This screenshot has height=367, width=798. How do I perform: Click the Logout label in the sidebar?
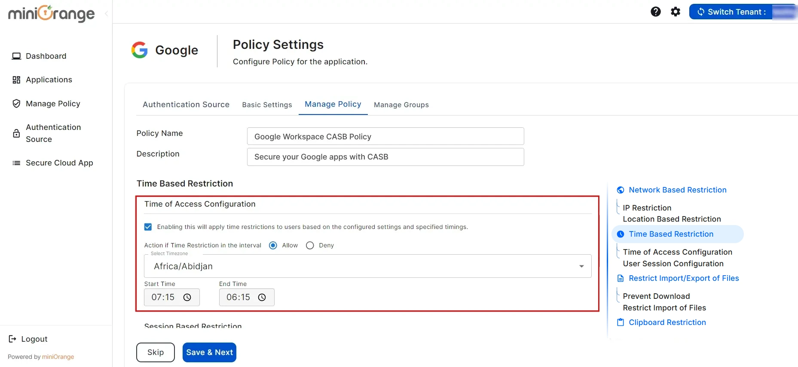pyautogui.click(x=34, y=339)
